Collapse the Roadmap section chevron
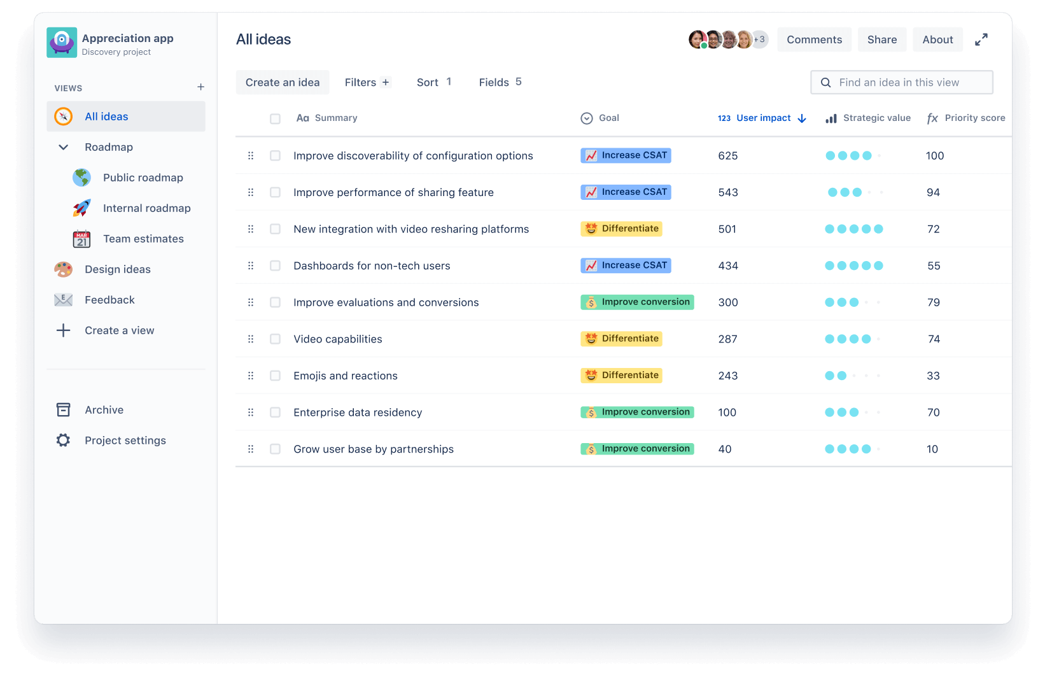Viewport: 1045px width, 678px height. 64,147
